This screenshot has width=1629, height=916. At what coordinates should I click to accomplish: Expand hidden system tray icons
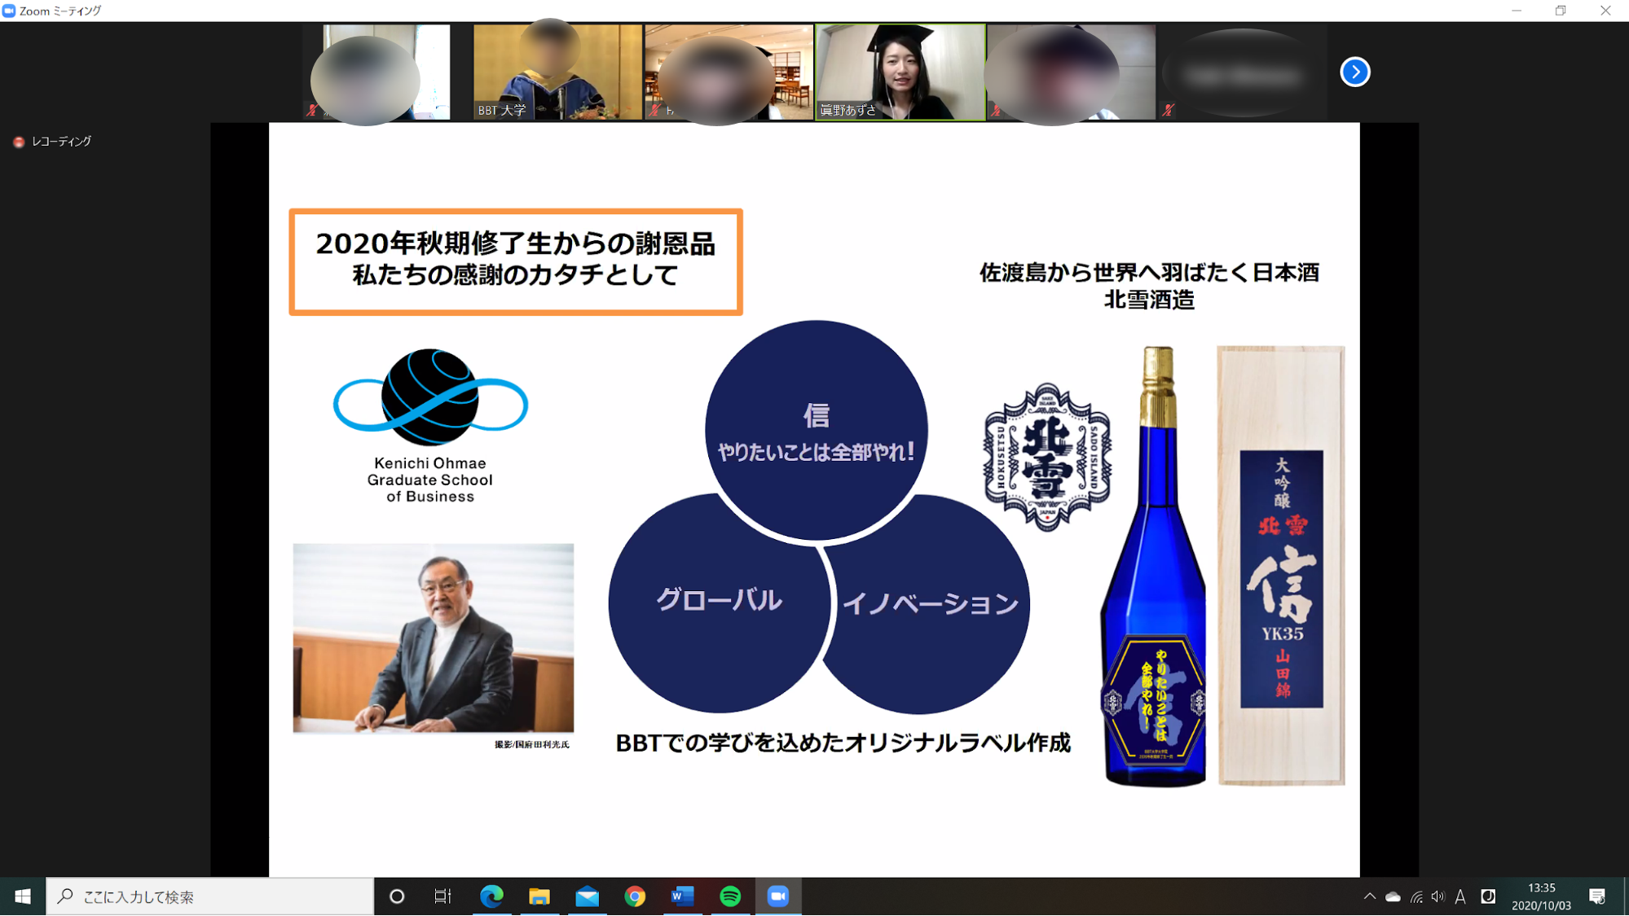[x=1369, y=896]
